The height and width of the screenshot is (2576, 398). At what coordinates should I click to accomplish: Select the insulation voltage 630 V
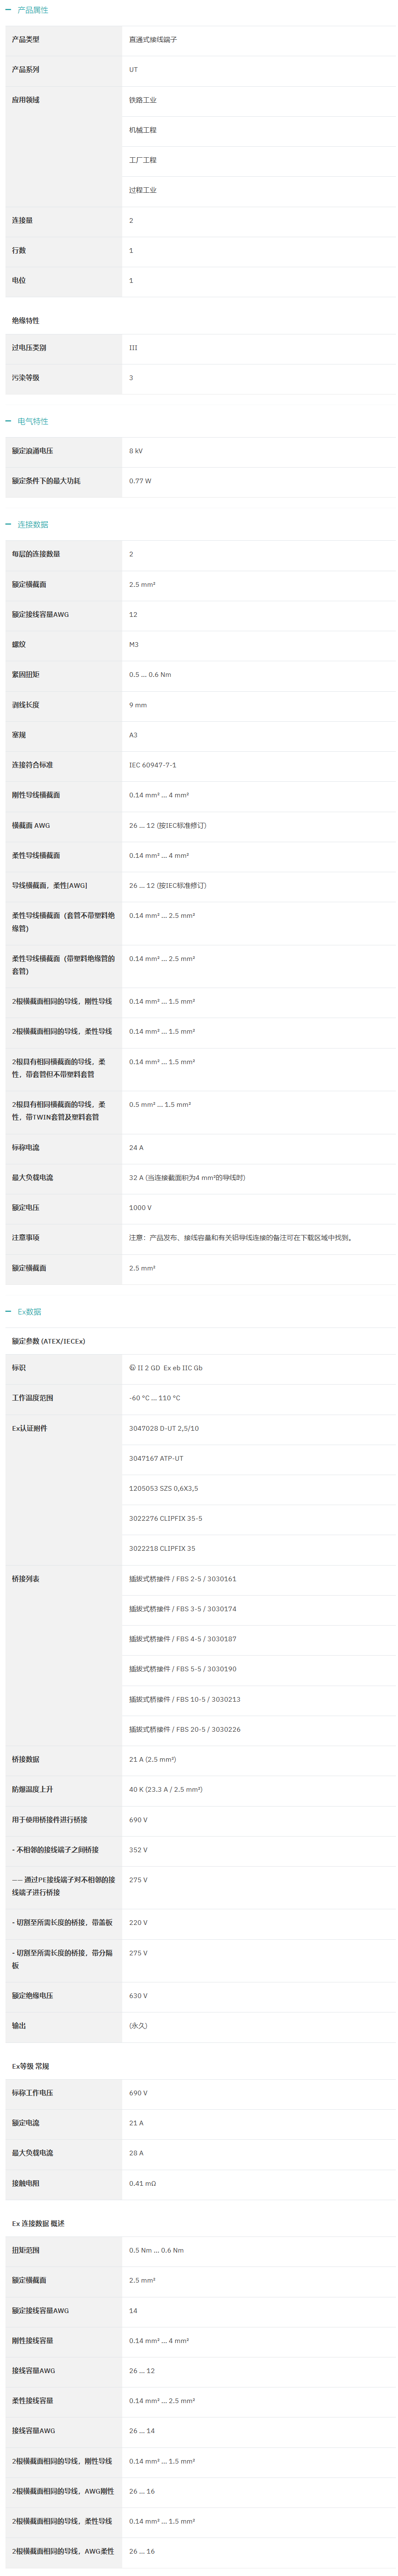click(138, 1996)
